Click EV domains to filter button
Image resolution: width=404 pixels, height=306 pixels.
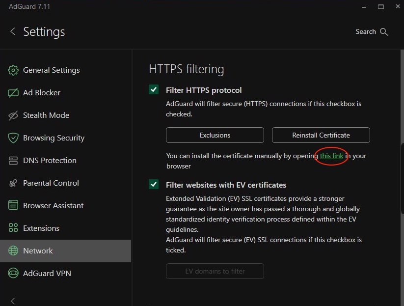click(x=215, y=271)
